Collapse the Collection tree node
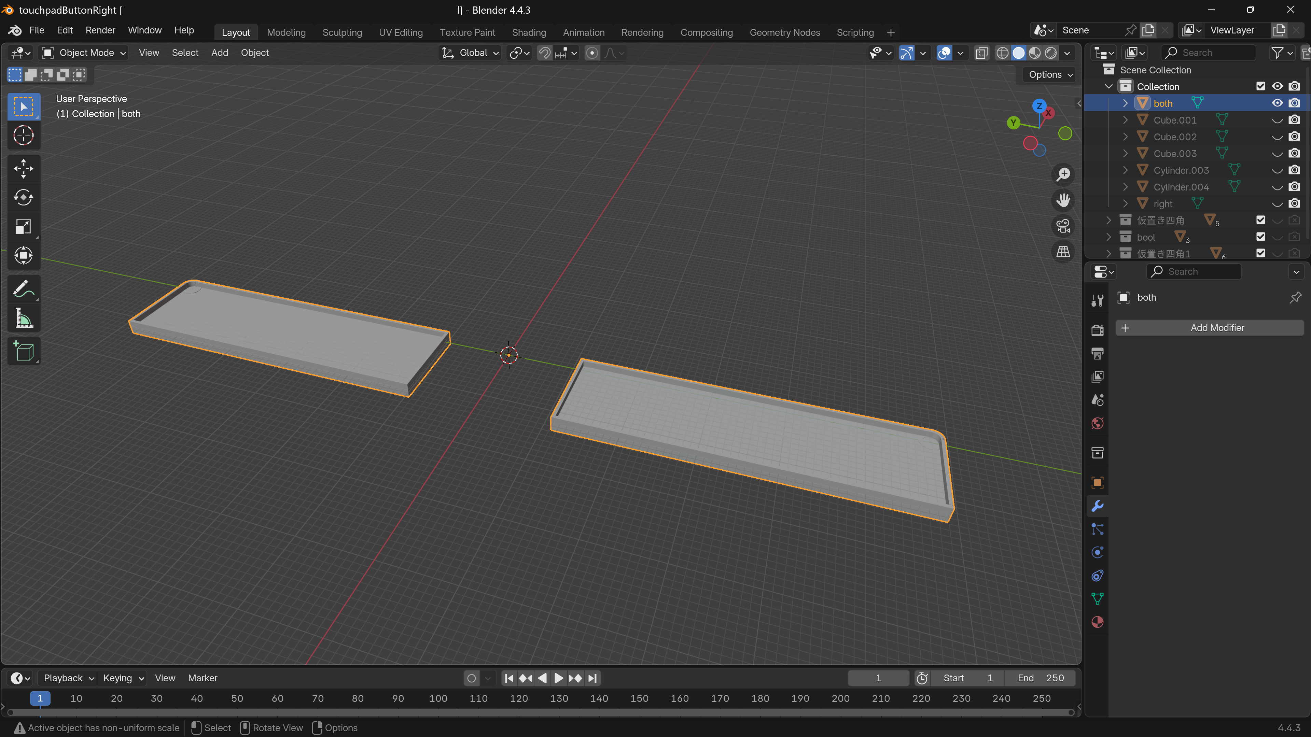 pyautogui.click(x=1108, y=86)
